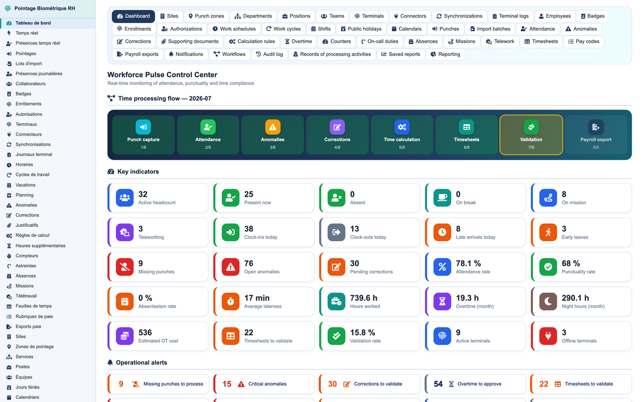Go to the Work schedules tab
The image size is (644, 402).
pyautogui.click(x=235, y=29)
